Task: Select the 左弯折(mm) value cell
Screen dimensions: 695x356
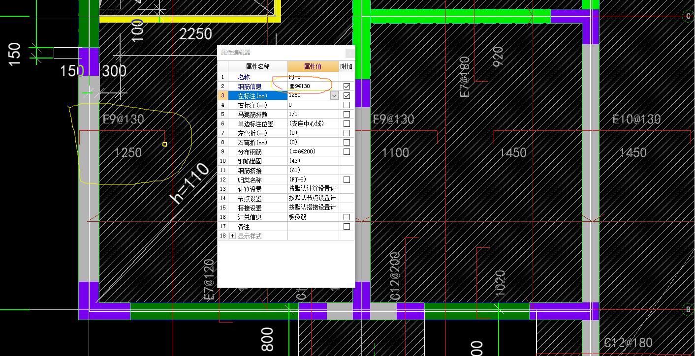Action: (x=313, y=133)
